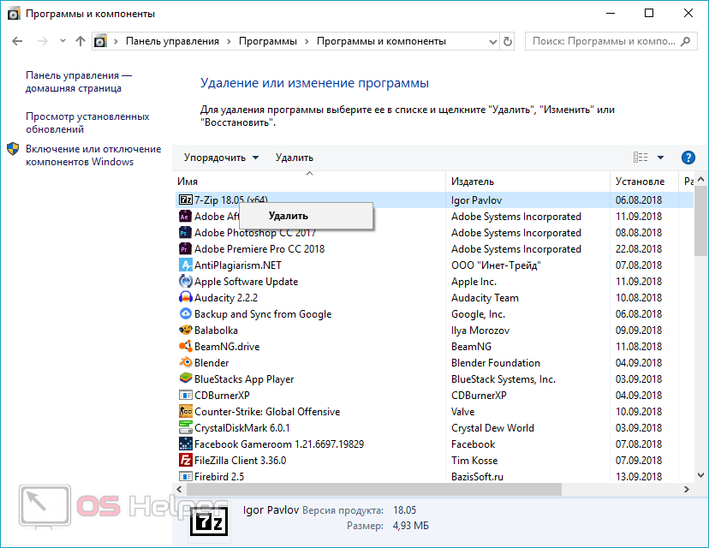Image resolution: width=709 pixels, height=548 pixels.
Task: Click Crystal Dew World publisher cell
Action: 492,428
